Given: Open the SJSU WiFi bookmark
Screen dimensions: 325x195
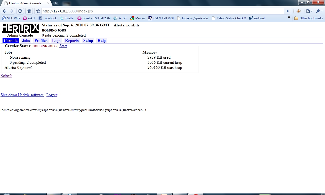Looking at the screenshot, I should 11,18.
